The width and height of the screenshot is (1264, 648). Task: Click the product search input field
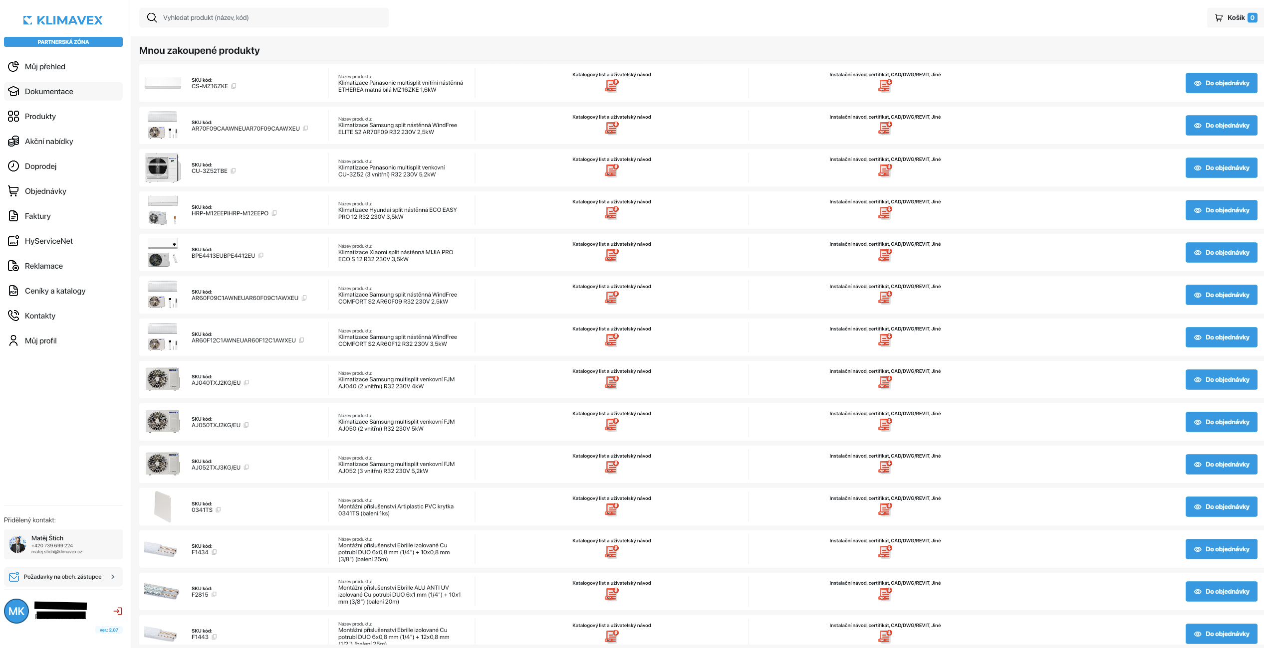tap(264, 18)
